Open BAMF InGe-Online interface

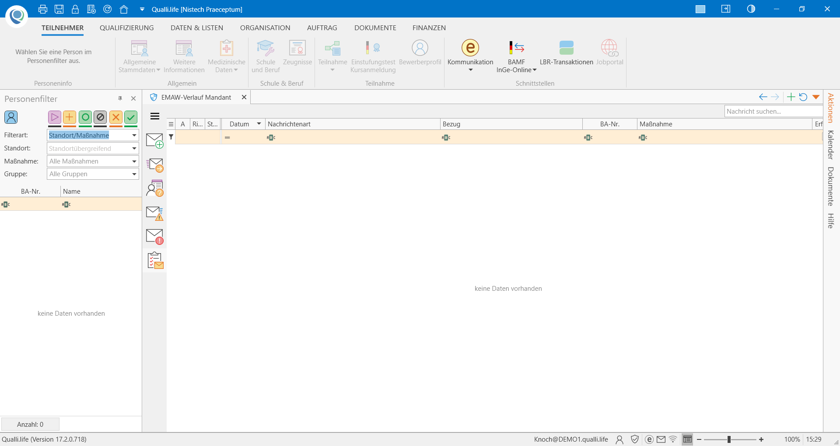click(x=516, y=56)
